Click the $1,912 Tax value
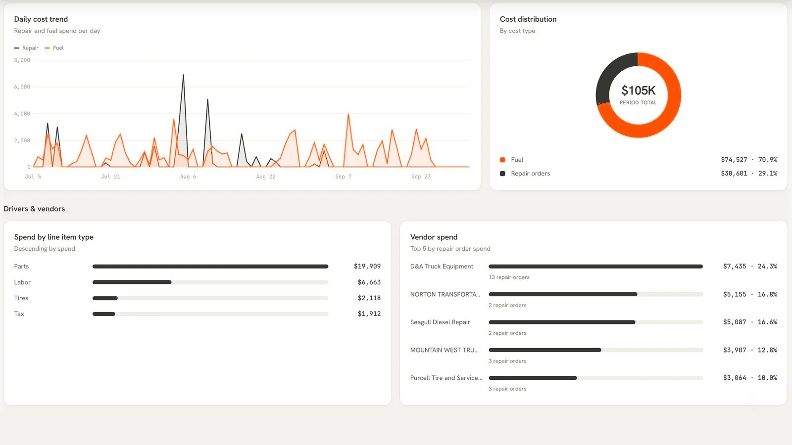The image size is (792, 445). [x=369, y=313]
